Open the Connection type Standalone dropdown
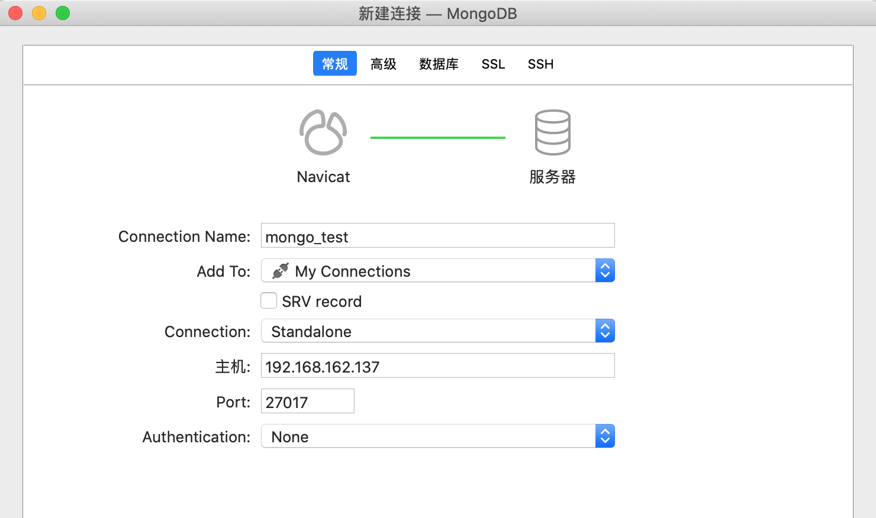 click(438, 331)
